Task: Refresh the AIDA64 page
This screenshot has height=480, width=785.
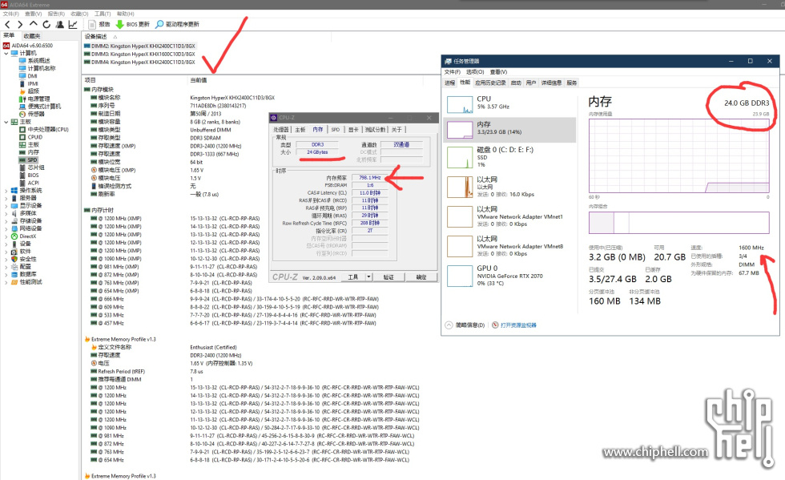Action: tap(46, 24)
